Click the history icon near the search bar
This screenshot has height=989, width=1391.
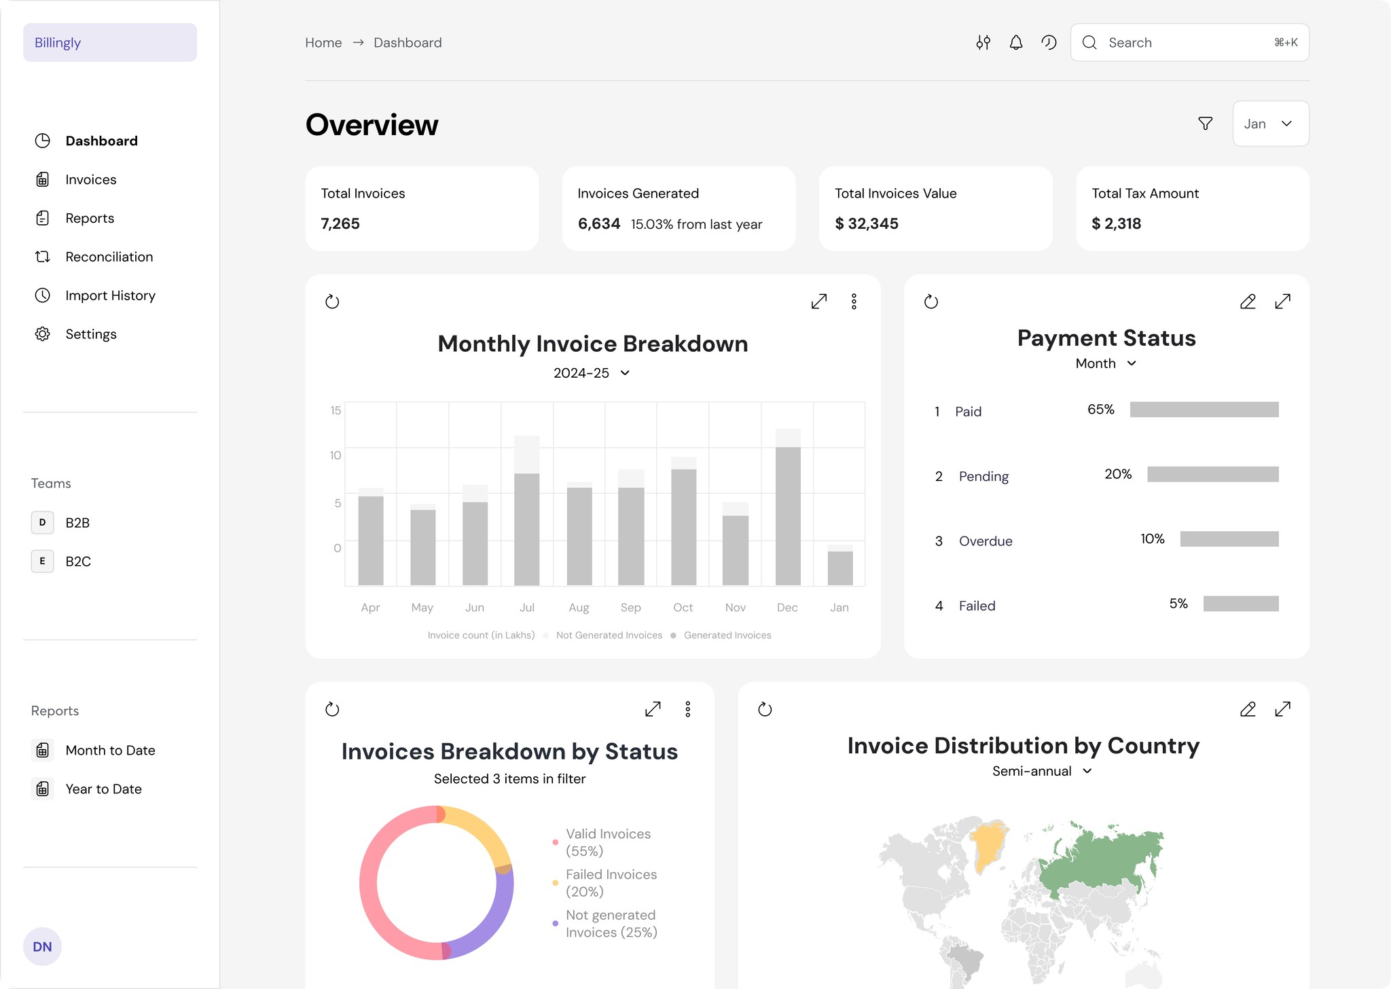point(1049,42)
